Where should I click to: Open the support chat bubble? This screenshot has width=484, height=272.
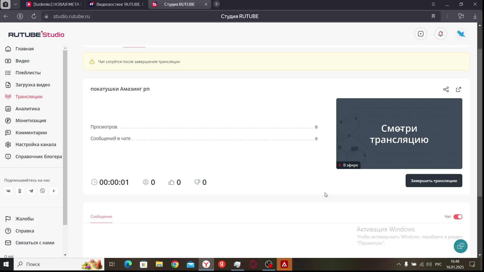point(461,246)
